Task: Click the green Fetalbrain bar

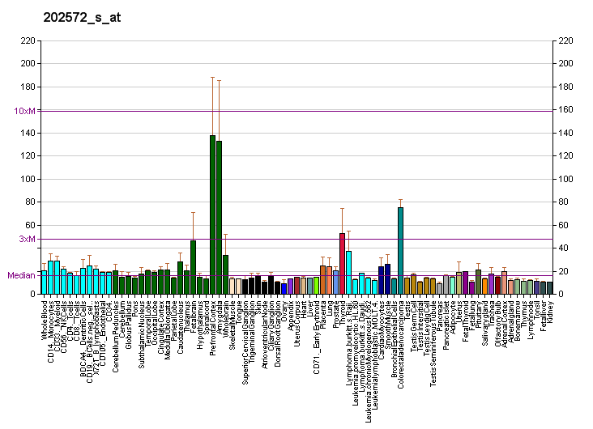Action: click(193, 267)
